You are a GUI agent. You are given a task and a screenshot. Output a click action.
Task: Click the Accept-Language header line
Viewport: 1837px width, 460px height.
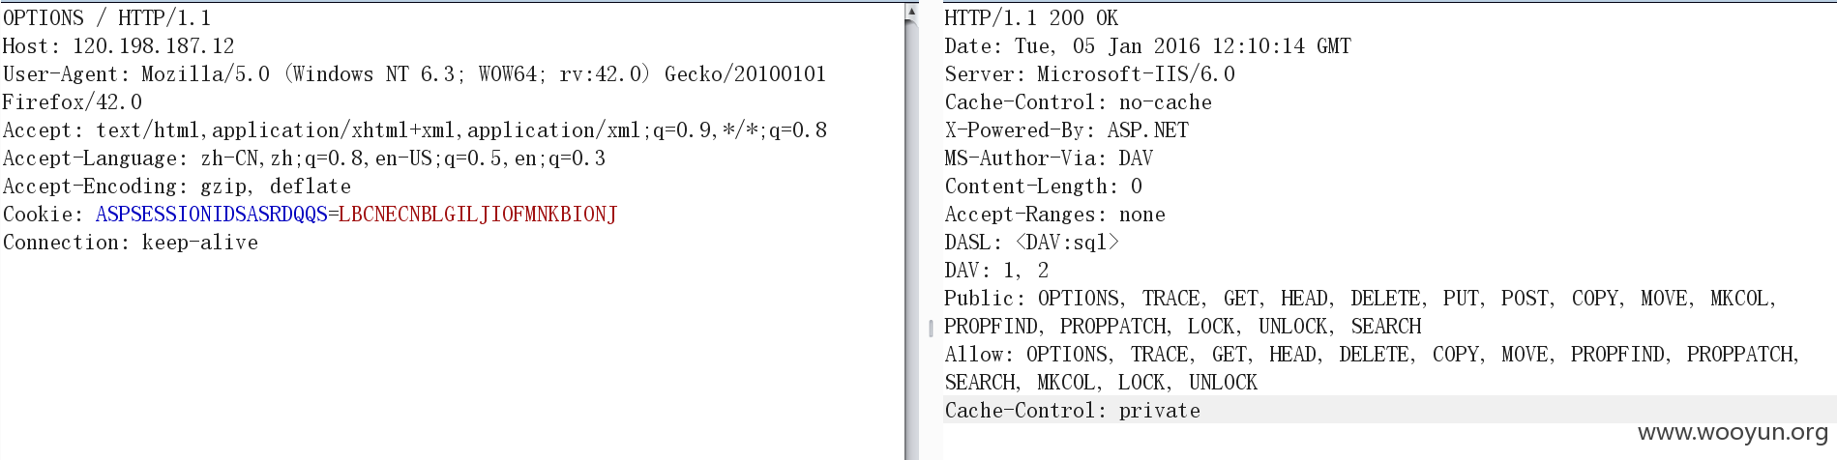click(x=304, y=158)
